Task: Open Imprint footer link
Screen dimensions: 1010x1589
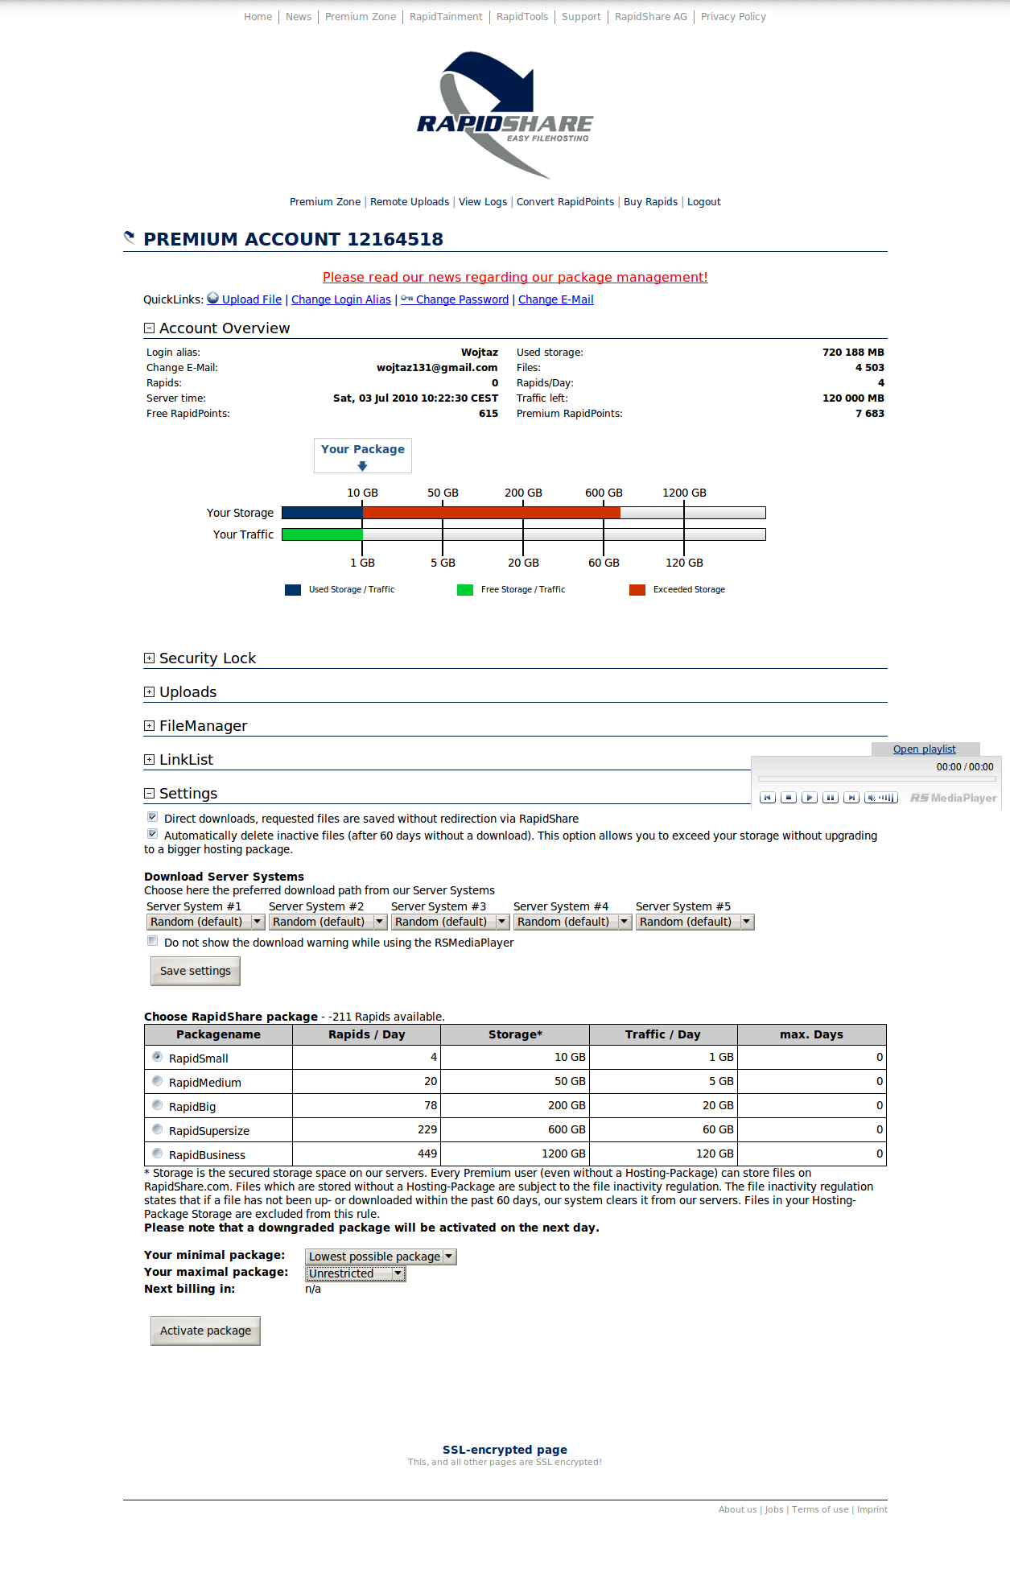Action: 872,1509
